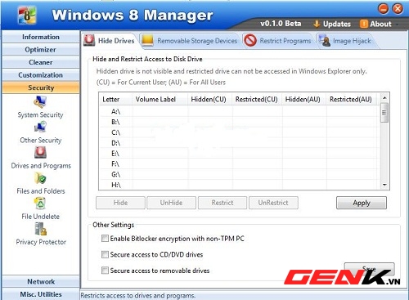
Task: Open the Misc. Utilities section
Action: click(41, 294)
